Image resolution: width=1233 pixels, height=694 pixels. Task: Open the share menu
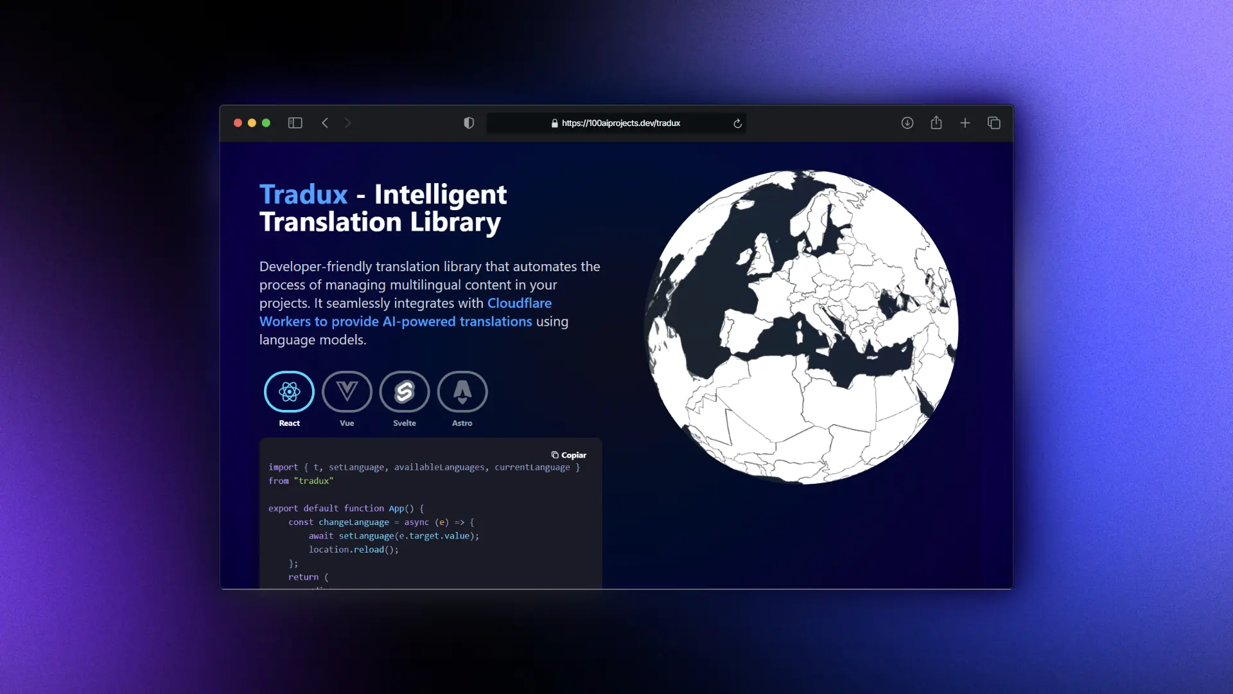936,122
